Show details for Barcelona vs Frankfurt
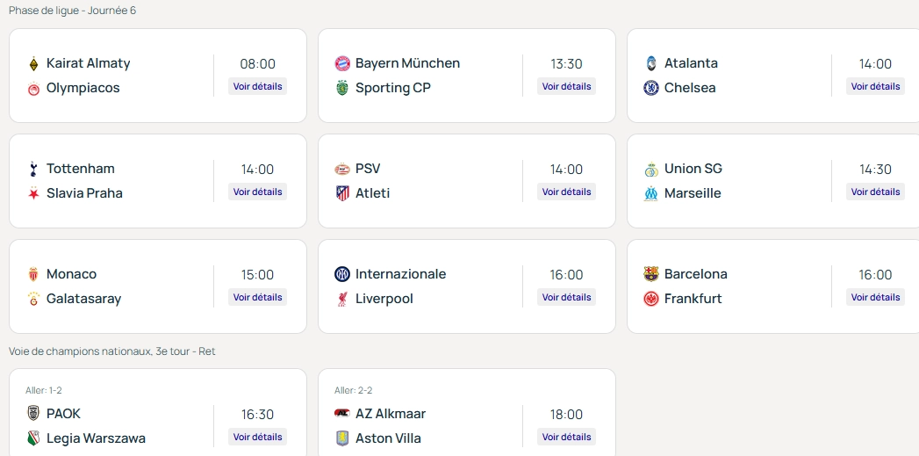The height and width of the screenshot is (456, 919). 875,297
